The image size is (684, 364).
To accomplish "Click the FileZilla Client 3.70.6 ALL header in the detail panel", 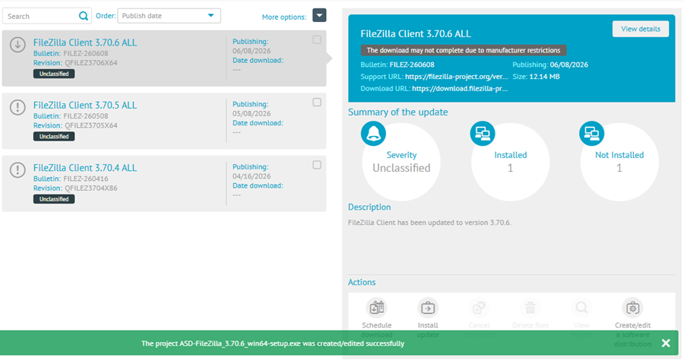I will (x=416, y=34).
